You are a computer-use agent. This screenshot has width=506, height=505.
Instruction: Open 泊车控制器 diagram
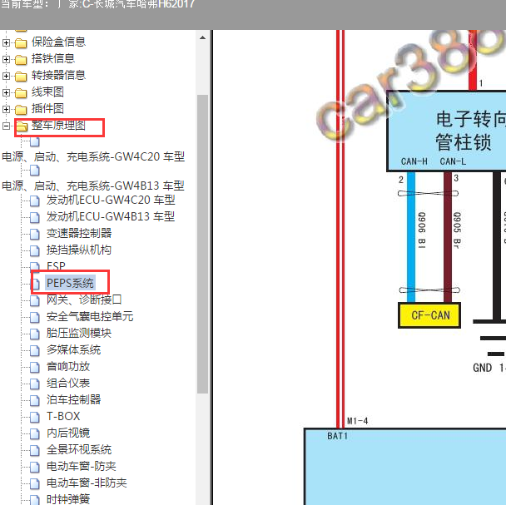point(73,400)
